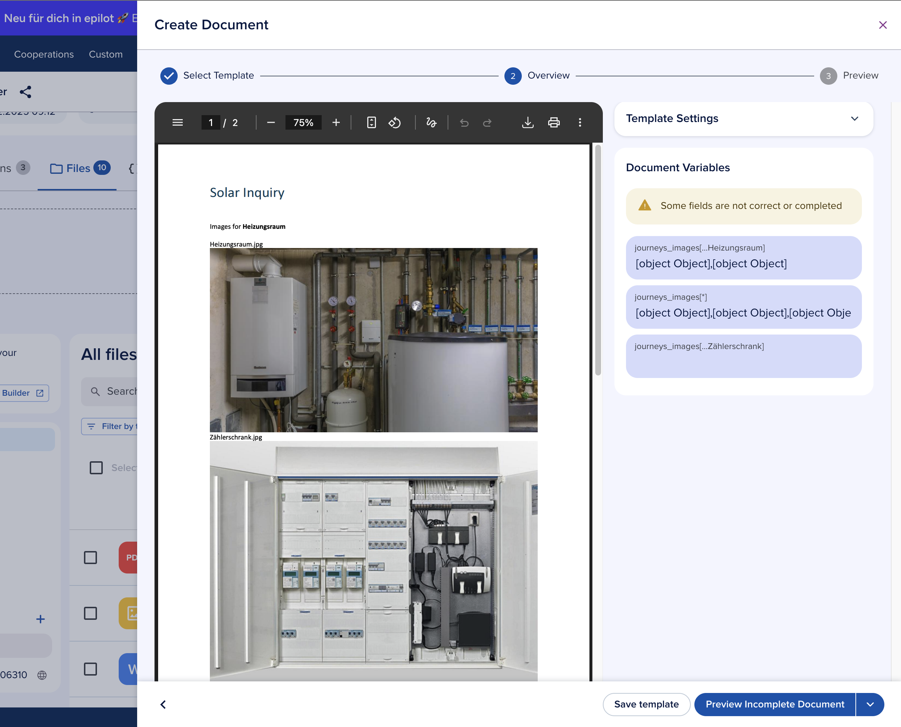Viewport: 901px width, 727px height.
Task: Expand the Template Settings panel
Action: coord(854,118)
